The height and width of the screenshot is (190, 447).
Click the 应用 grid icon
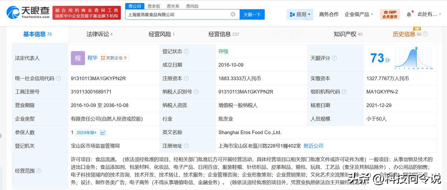[292, 14]
